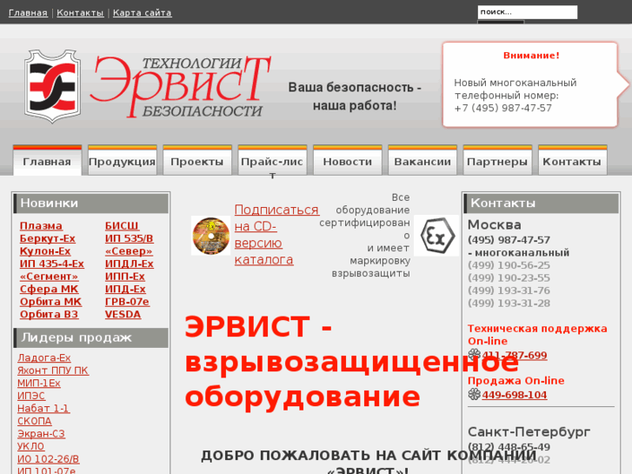
Task: Open the Яхонт ППУ ПК link
Action: click(x=53, y=371)
